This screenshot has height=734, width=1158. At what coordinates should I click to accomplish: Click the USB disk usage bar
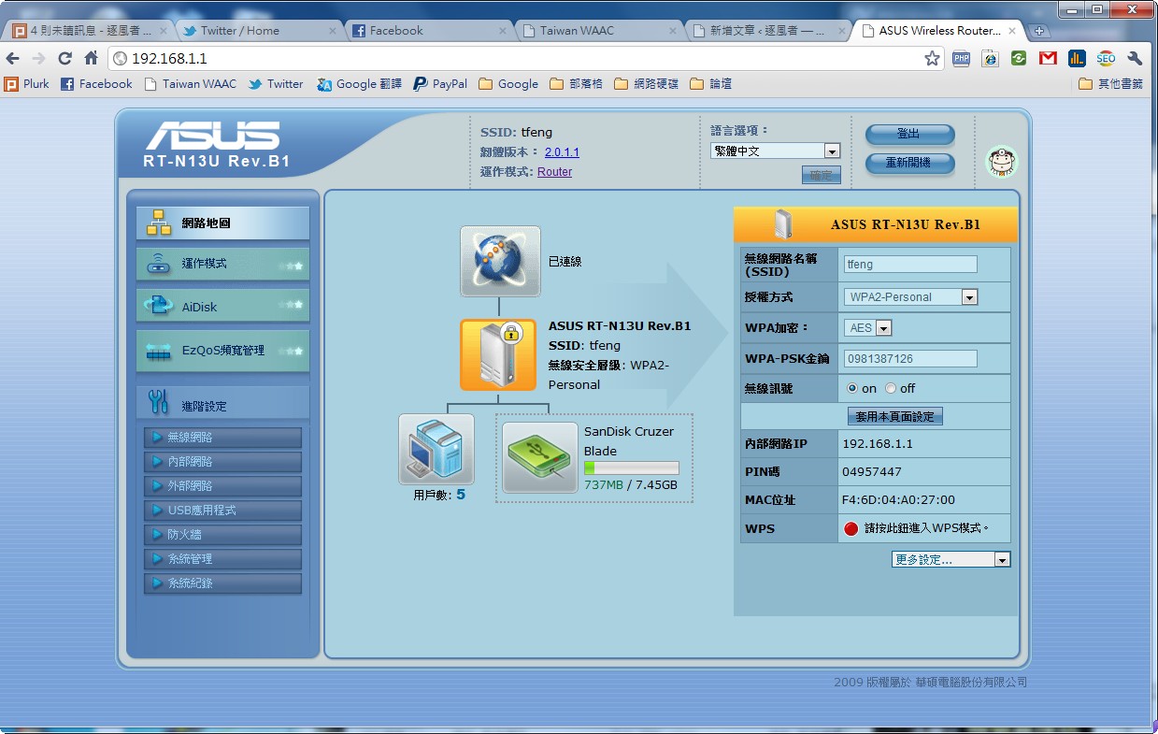(631, 468)
